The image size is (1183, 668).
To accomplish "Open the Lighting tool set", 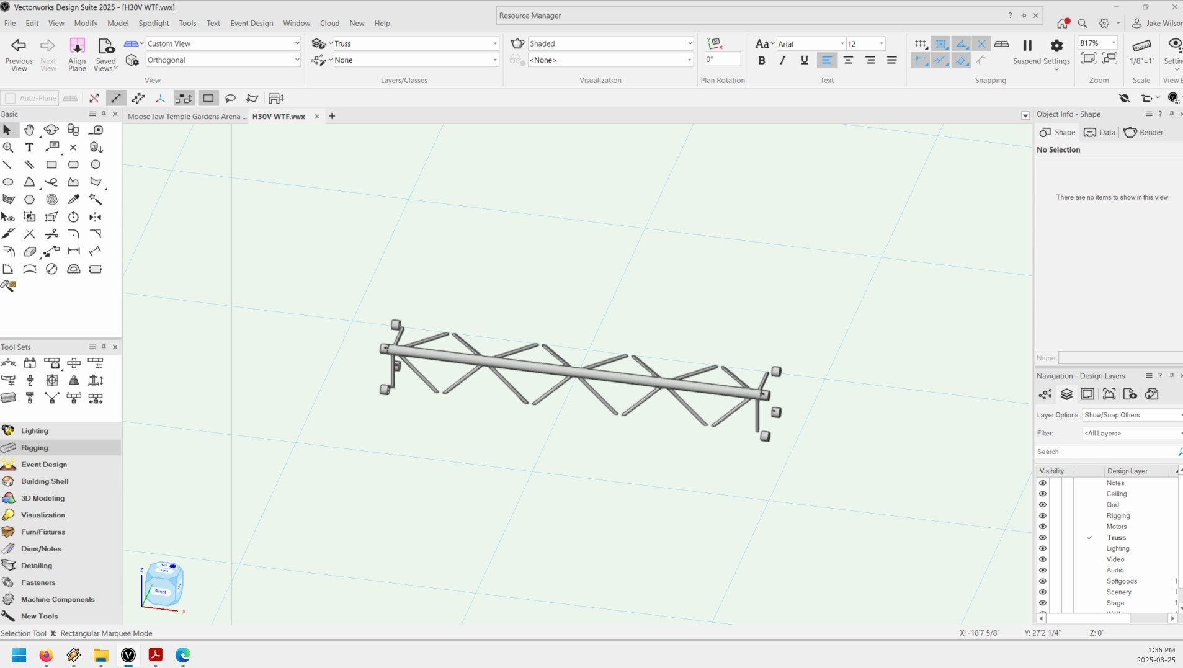I will tap(35, 431).
